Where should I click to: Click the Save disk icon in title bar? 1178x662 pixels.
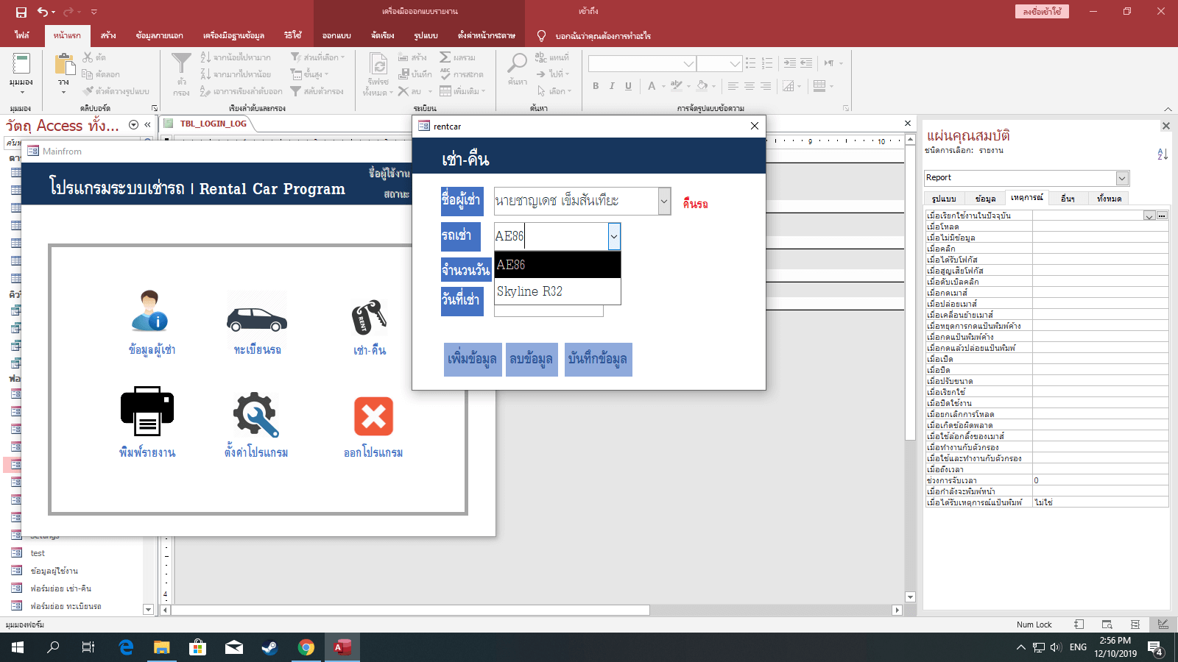click(21, 12)
